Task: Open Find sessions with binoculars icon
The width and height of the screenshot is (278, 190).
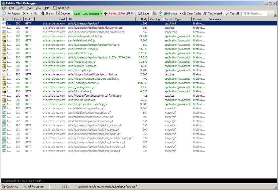Action: (x=131, y=13)
